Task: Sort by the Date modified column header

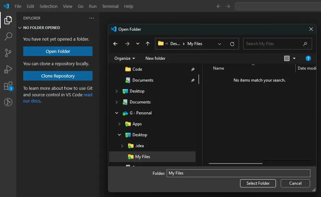Action: (x=307, y=68)
